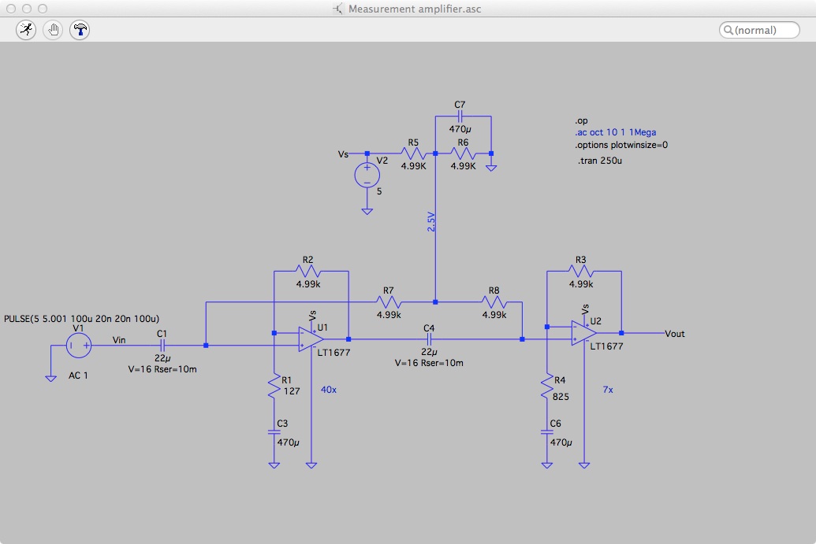Click the 825 value of R4

click(x=561, y=397)
